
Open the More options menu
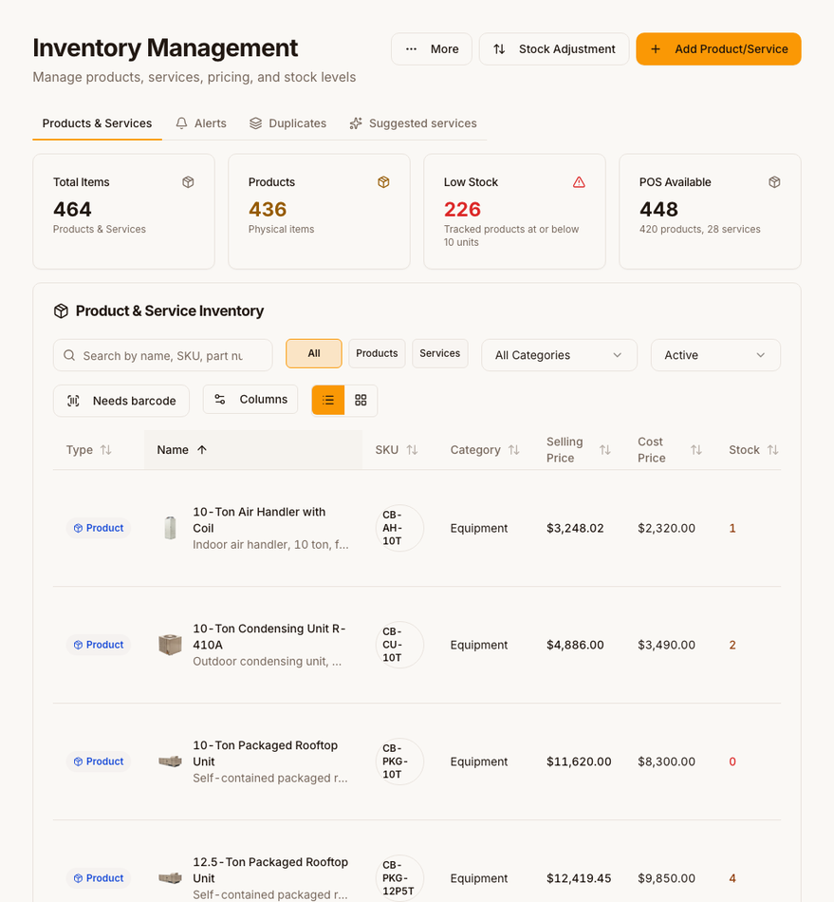click(x=431, y=48)
